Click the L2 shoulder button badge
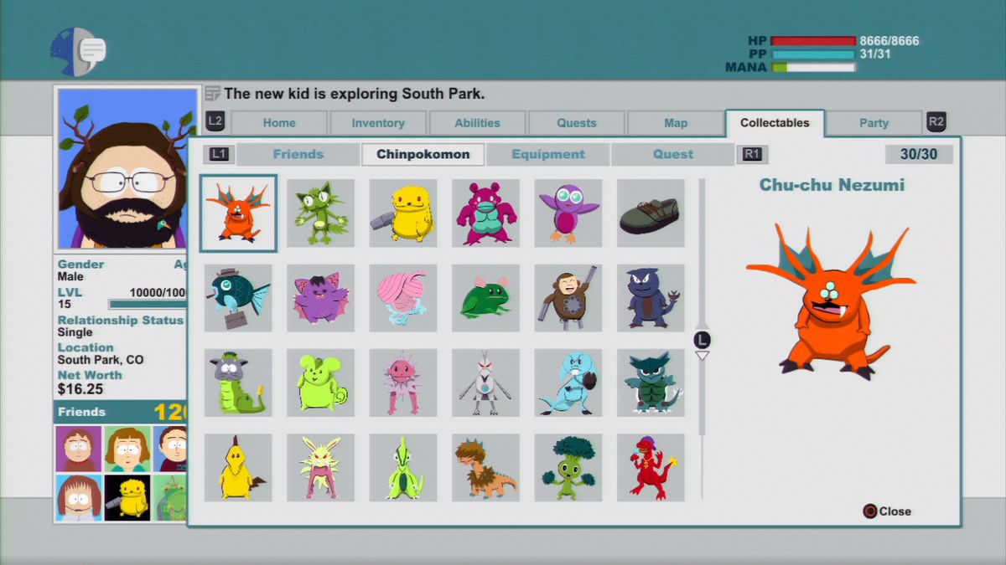The image size is (1006, 565). coord(215,121)
